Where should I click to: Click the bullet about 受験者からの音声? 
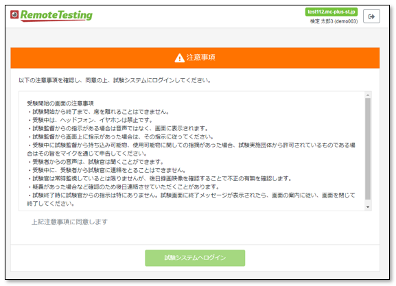96,162
